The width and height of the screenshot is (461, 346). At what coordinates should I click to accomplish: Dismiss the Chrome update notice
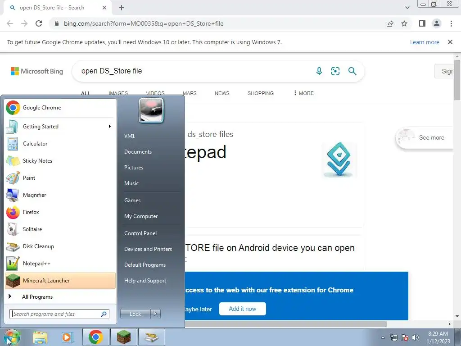[x=450, y=42]
